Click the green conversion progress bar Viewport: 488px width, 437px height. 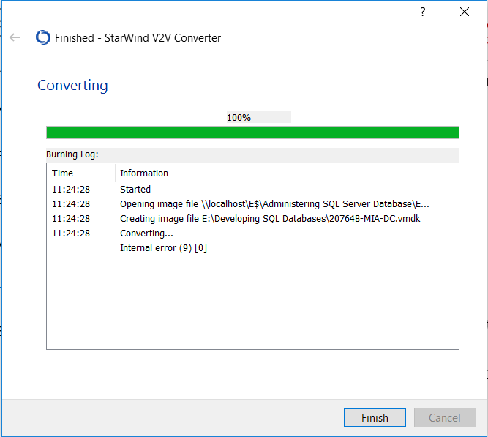[x=252, y=132]
